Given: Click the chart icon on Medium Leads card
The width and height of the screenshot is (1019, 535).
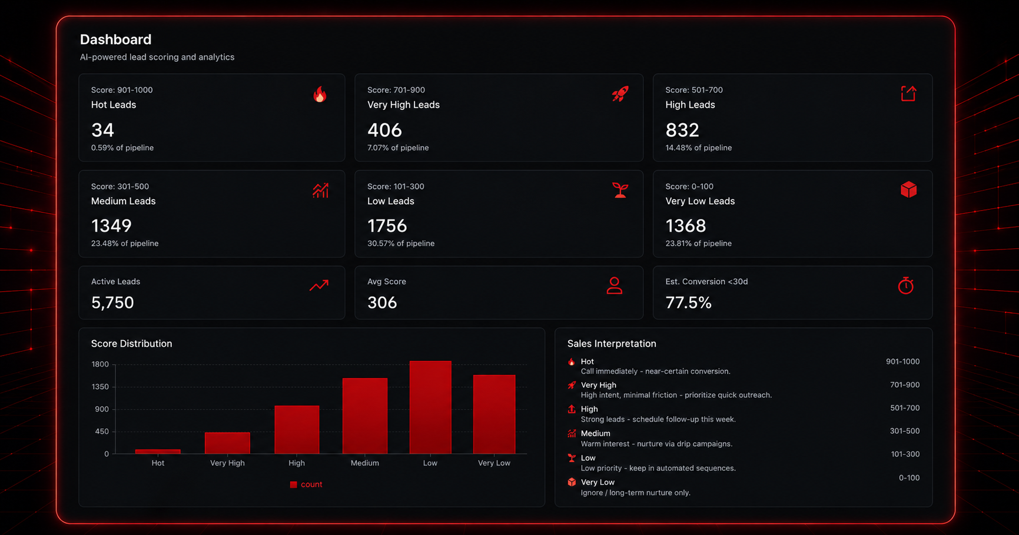Looking at the screenshot, I should [x=320, y=190].
